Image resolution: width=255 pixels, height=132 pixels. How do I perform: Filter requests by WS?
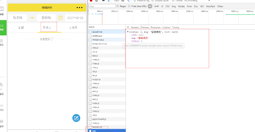pyautogui.click(x=202, y=6)
